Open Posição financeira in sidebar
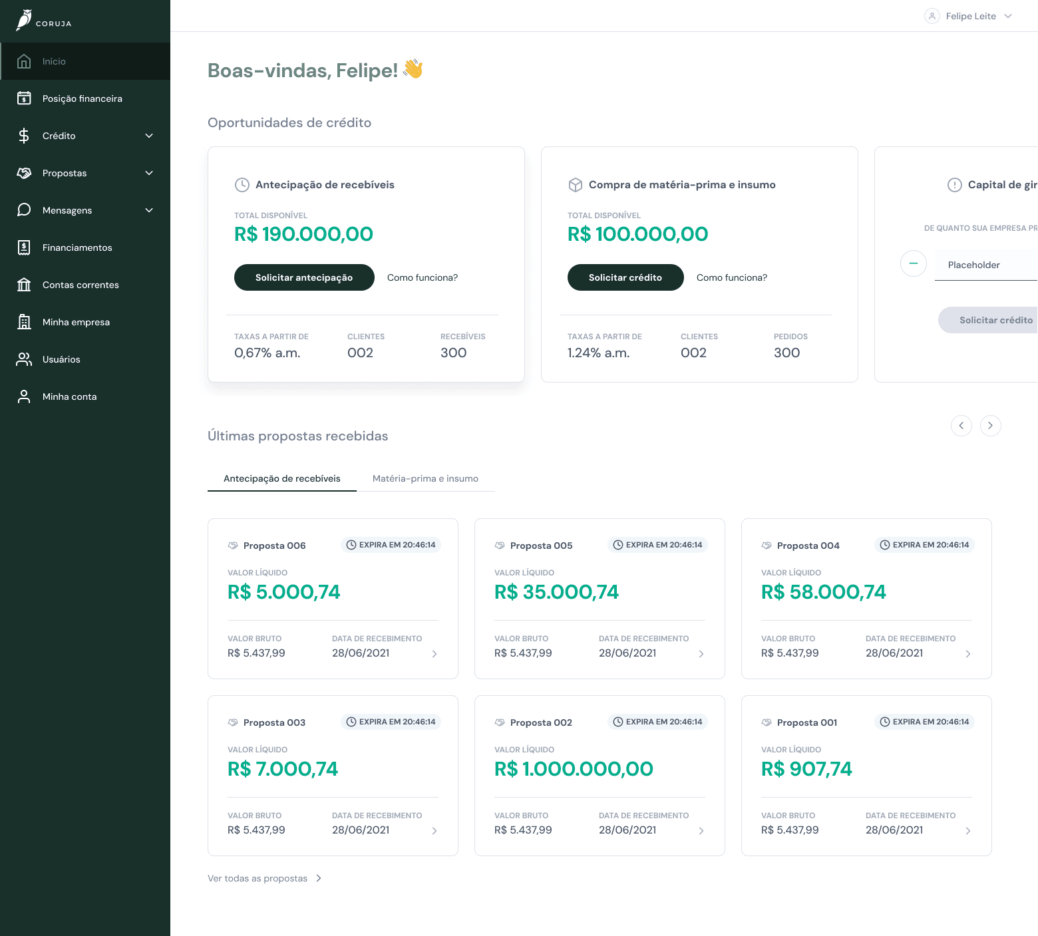 (x=85, y=98)
